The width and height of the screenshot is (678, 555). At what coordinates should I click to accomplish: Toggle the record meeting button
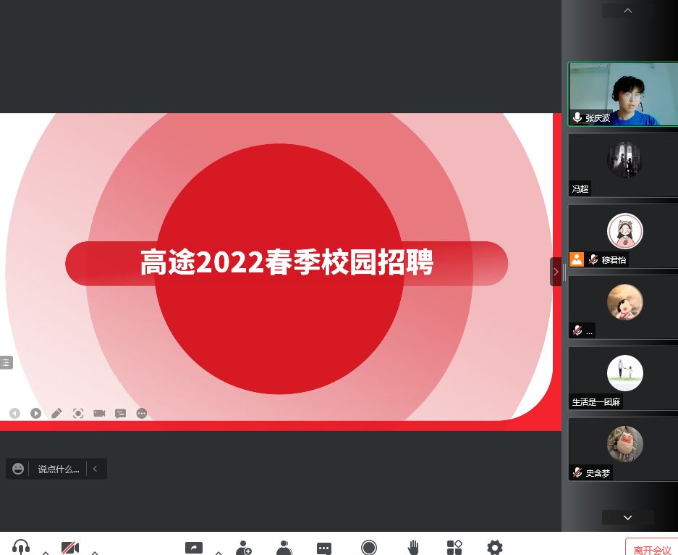[369, 547]
